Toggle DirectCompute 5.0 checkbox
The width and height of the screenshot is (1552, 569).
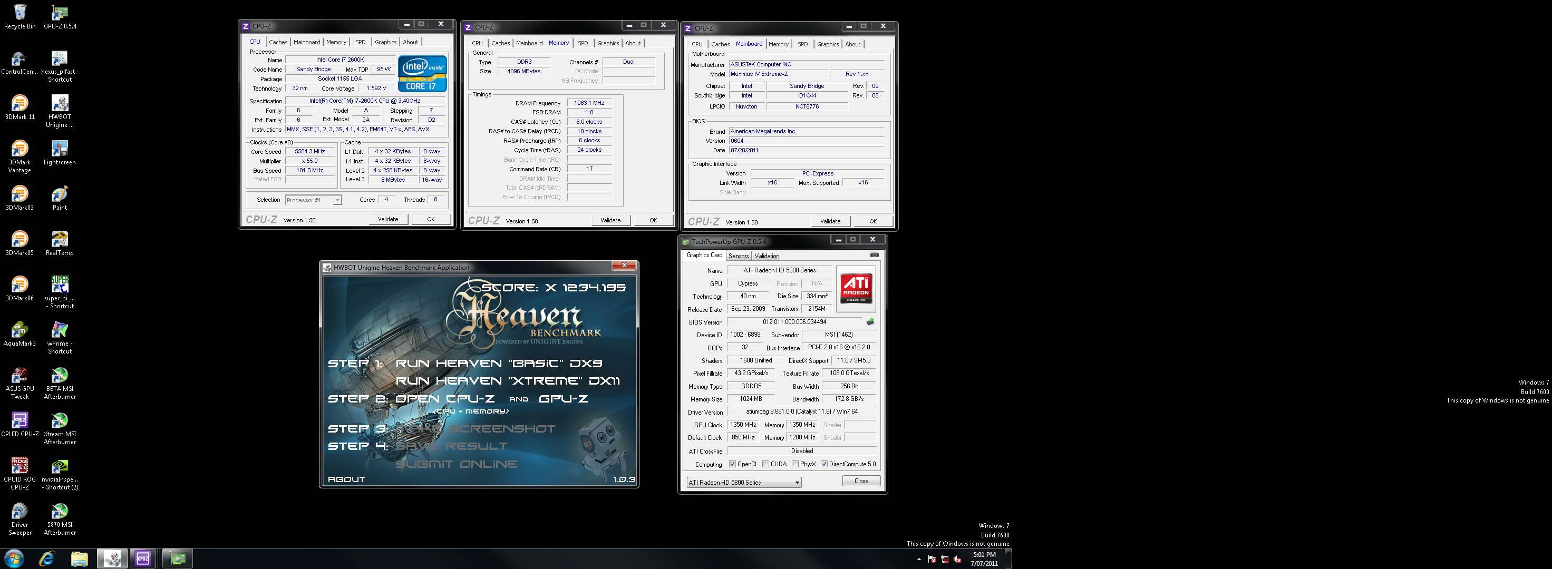coord(824,464)
